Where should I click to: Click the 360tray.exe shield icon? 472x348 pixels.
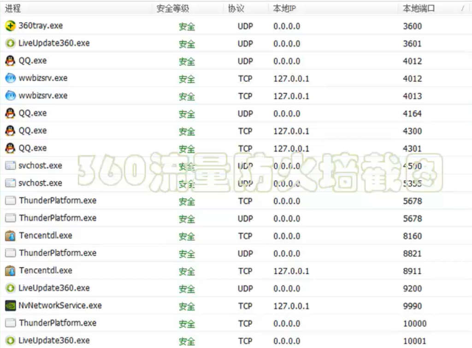point(10,26)
